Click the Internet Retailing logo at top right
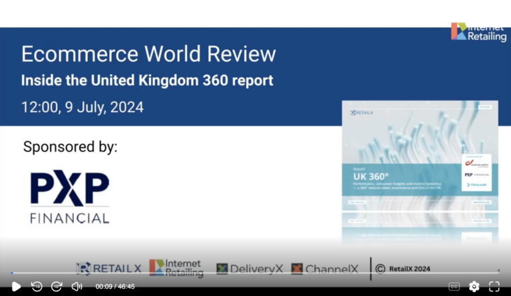This screenshot has width=511, height=296. click(479, 32)
